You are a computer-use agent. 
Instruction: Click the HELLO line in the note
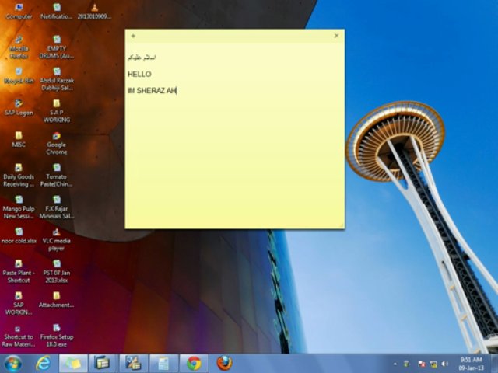pyautogui.click(x=139, y=74)
